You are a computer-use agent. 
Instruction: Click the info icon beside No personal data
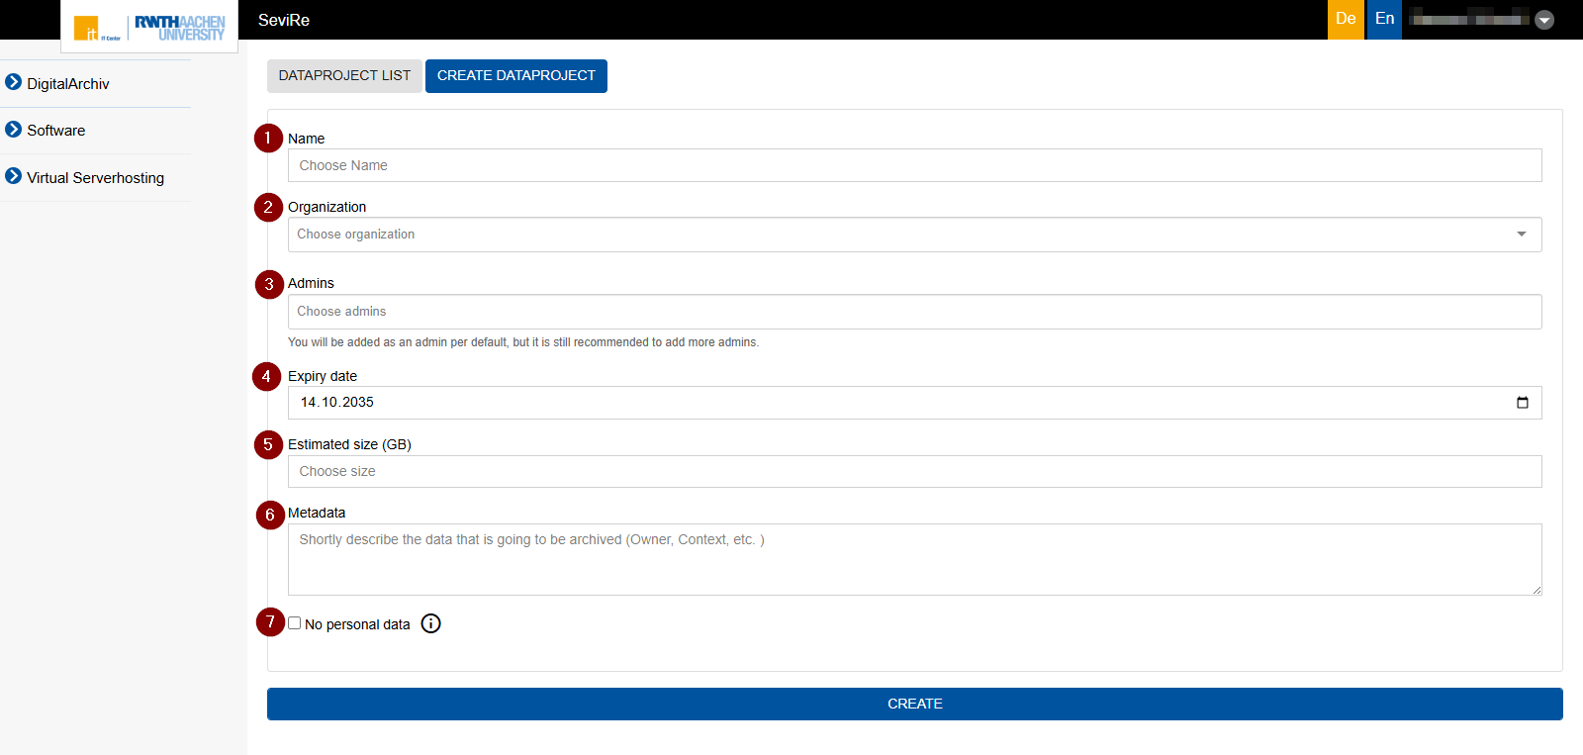click(430, 623)
